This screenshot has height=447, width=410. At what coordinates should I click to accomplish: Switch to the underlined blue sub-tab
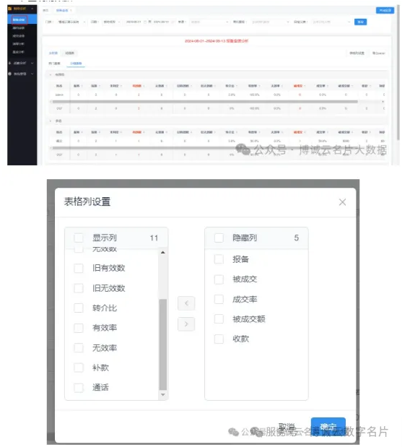click(x=76, y=64)
